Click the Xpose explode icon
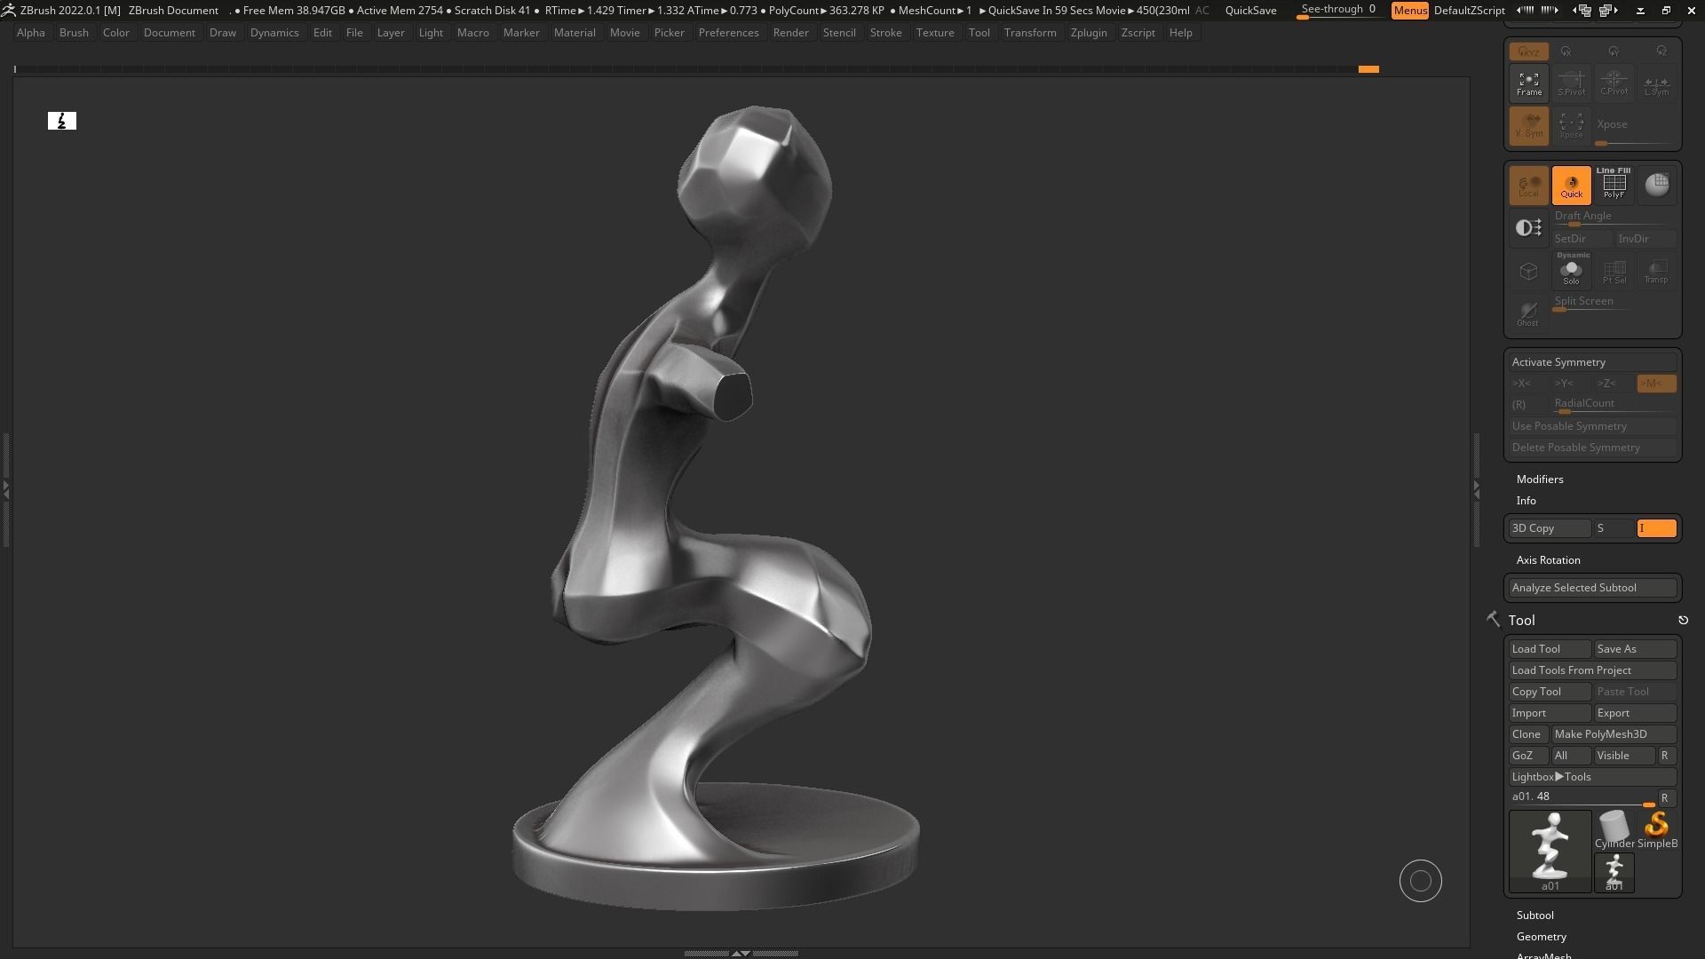1705x959 pixels. [x=1571, y=126]
